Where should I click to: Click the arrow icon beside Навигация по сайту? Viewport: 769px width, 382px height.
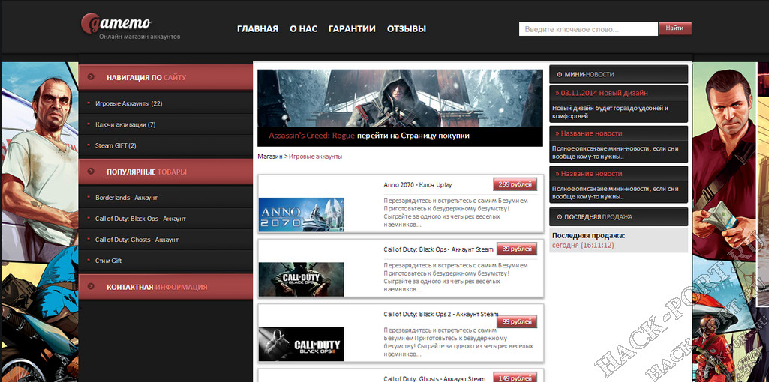click(x=92, y=76)
